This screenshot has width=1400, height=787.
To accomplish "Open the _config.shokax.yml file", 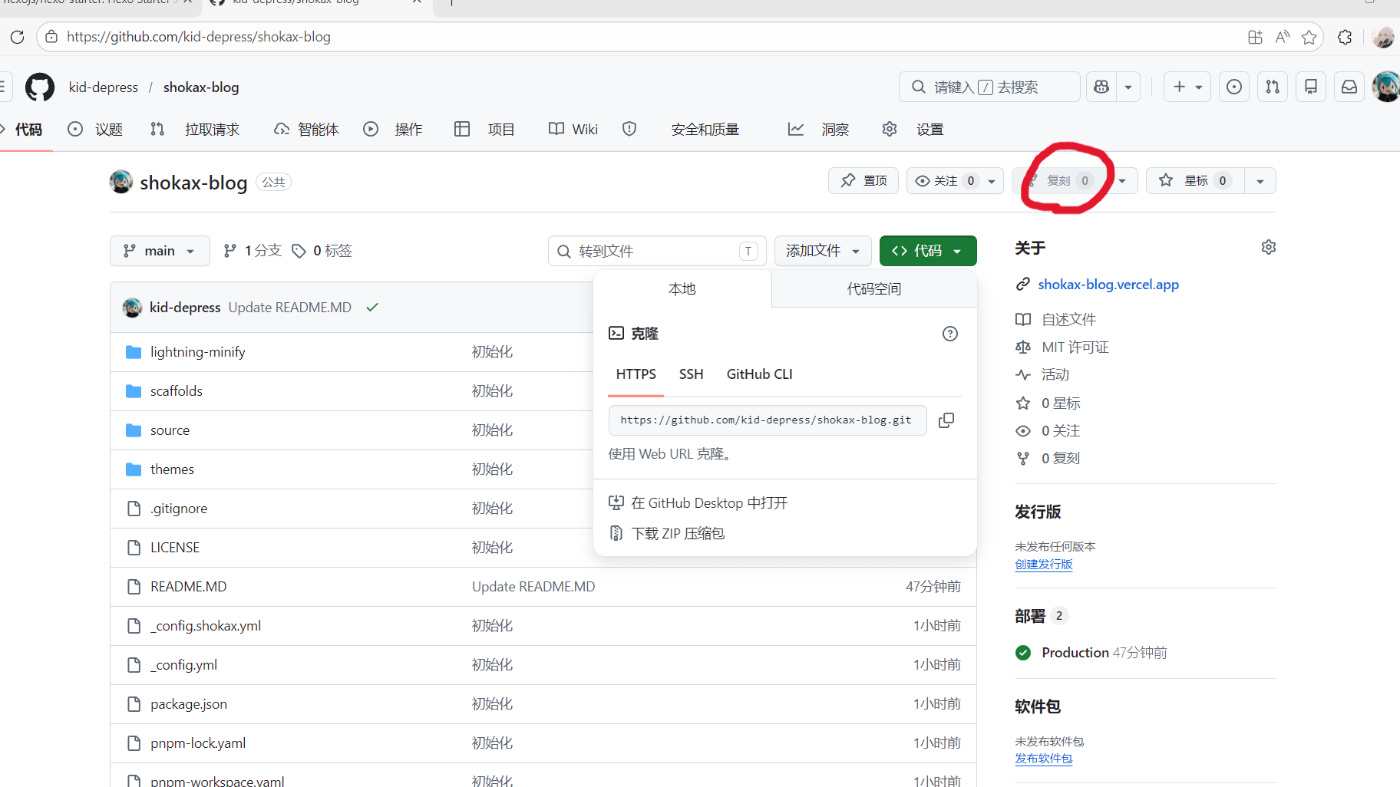I will click(206, 626).
